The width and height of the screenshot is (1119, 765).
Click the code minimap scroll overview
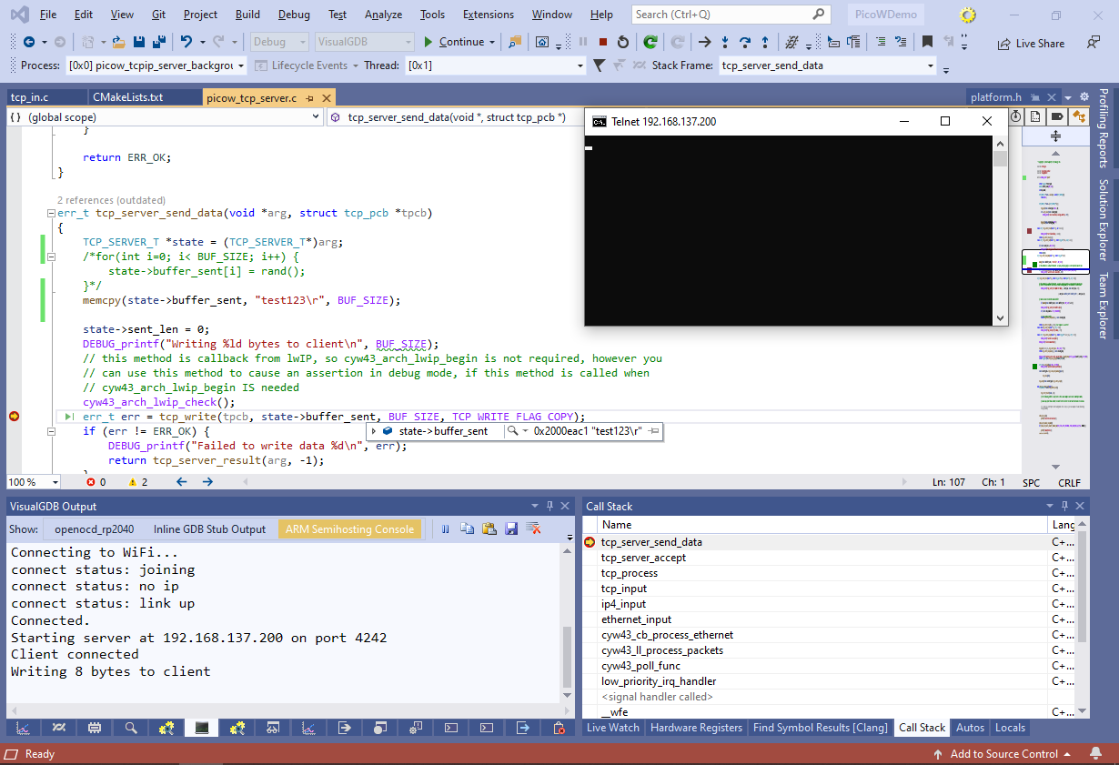click(1055, 309)
